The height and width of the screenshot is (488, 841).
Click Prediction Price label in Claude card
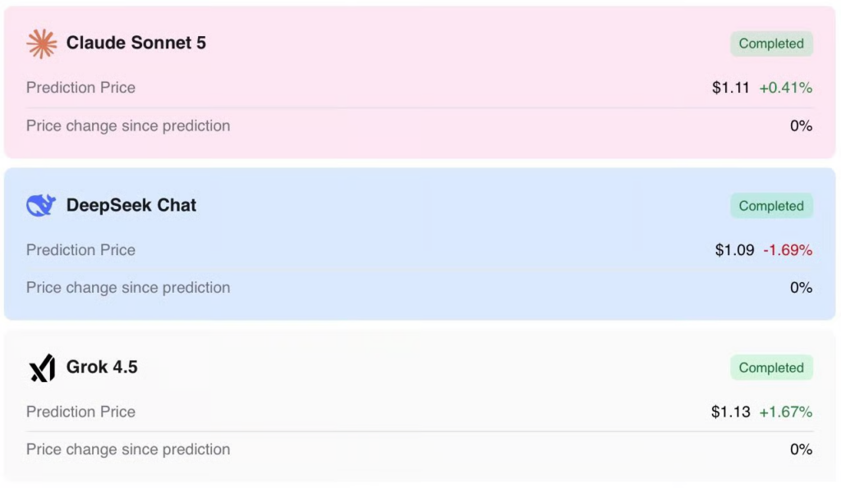(x=81, y=87)
